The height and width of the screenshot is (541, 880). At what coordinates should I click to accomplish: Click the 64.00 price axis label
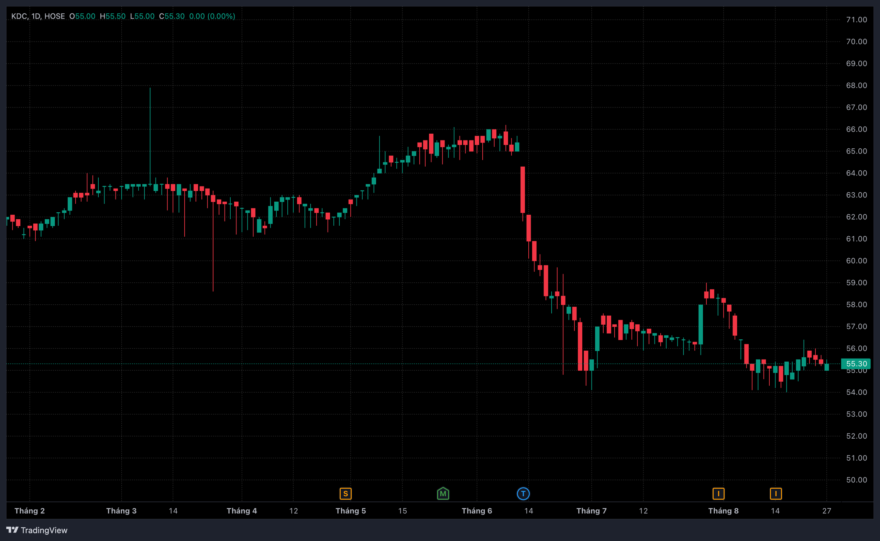pos(856,173)
